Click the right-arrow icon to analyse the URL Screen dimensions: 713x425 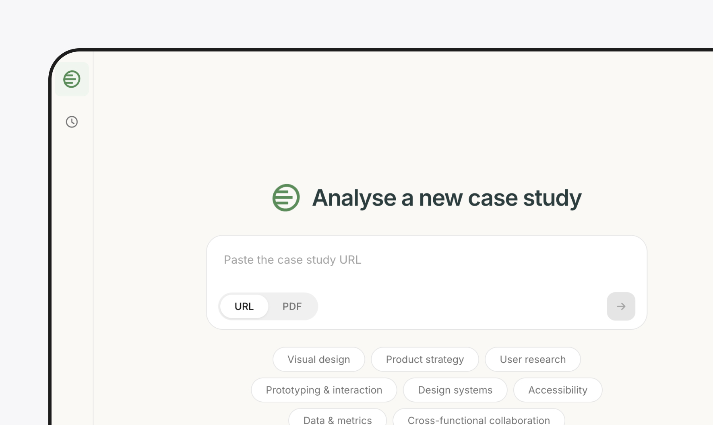tap(621, 306)
